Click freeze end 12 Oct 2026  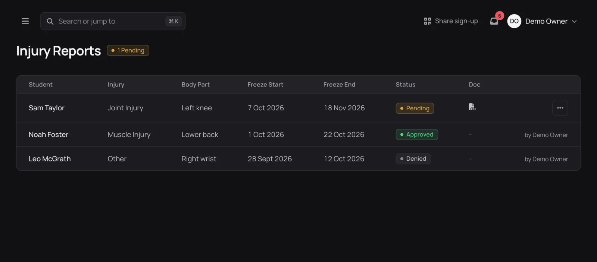[x=344, y=159]
